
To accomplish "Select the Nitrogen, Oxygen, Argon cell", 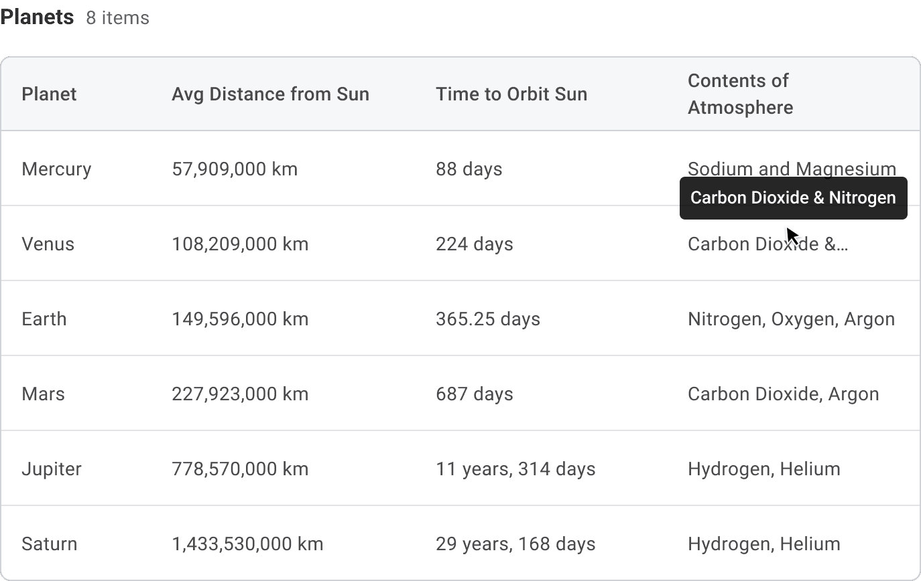I will 791,319.
